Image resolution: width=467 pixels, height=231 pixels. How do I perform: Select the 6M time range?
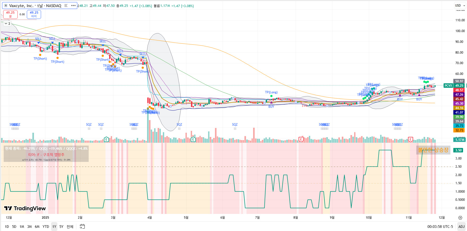coord(37,227)
